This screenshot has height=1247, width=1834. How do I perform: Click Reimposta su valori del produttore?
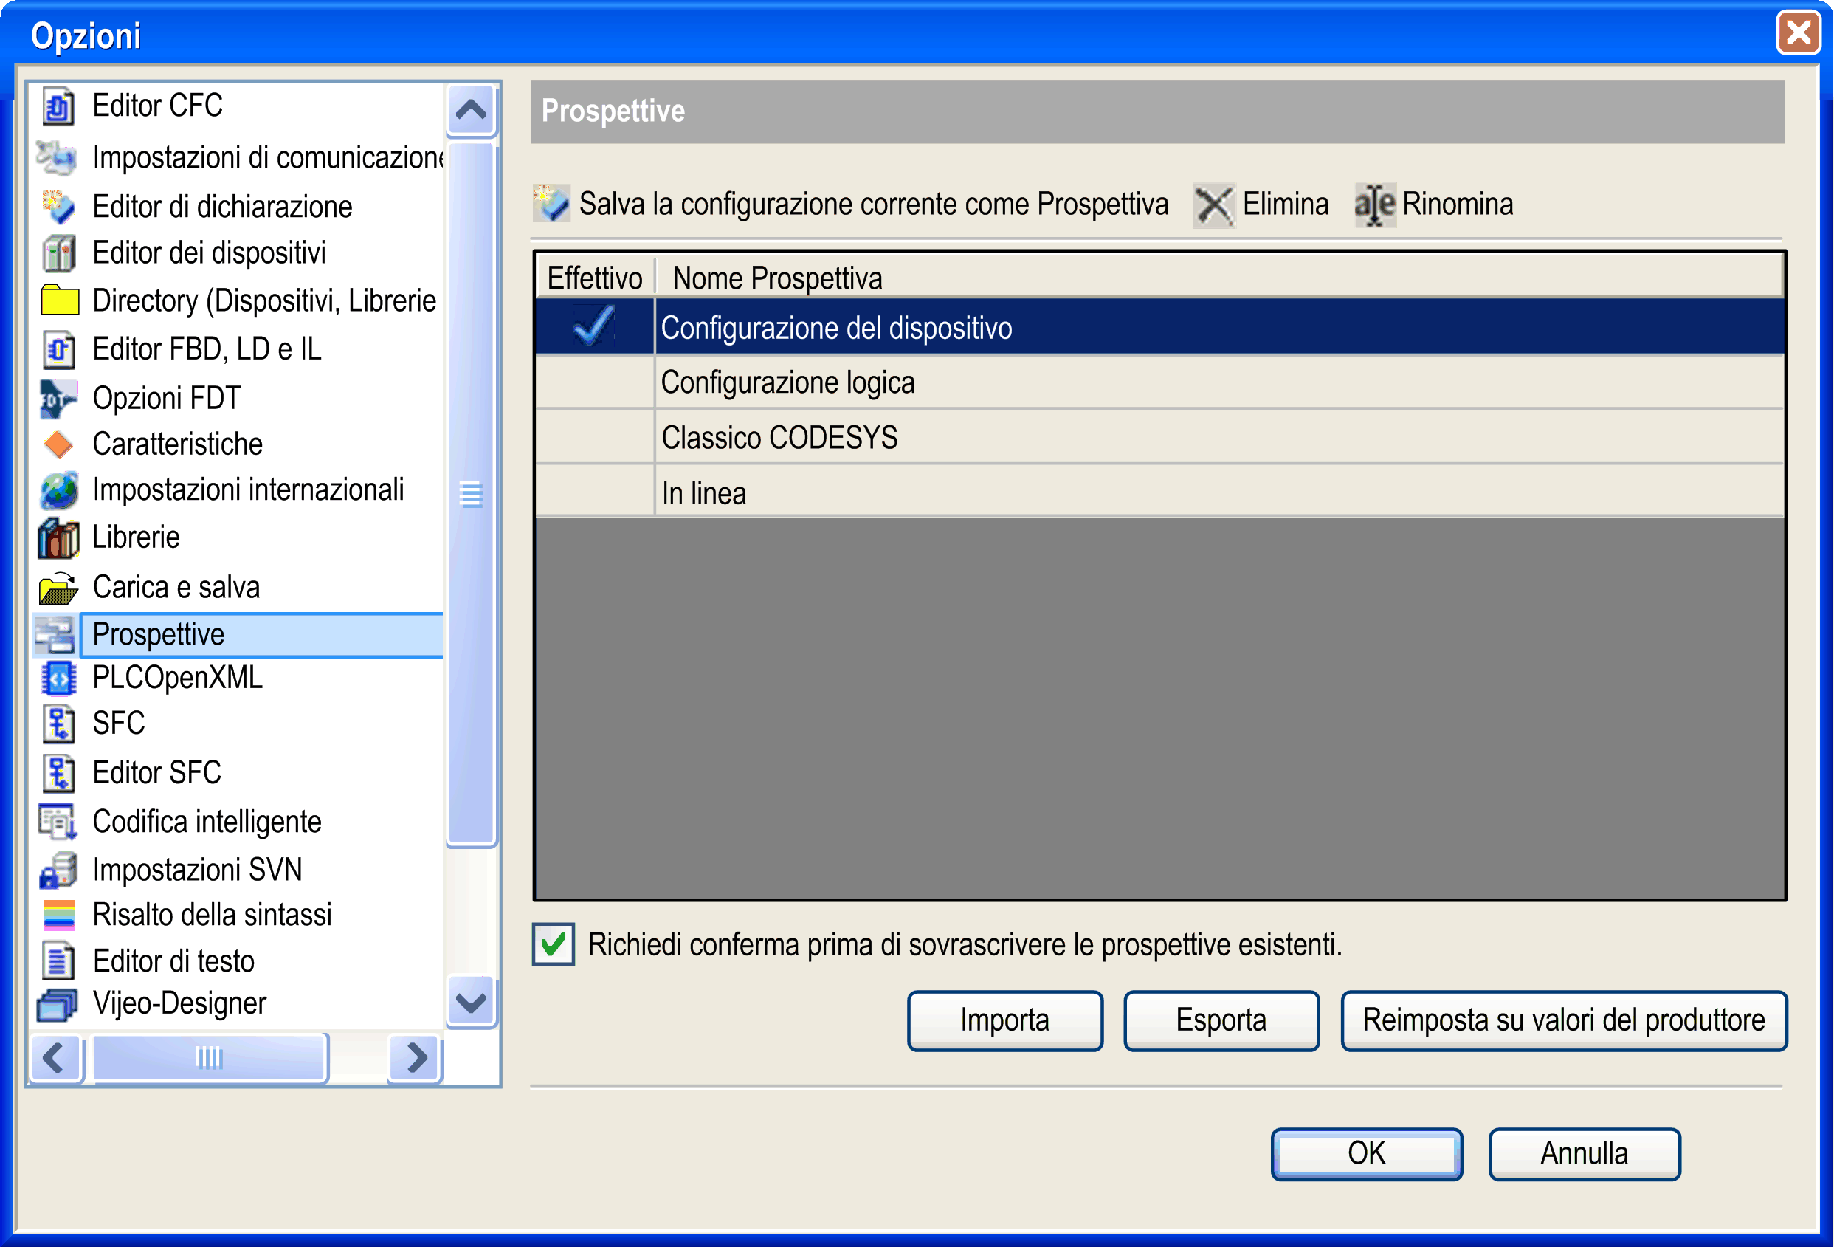(x=1563, y=1020)
